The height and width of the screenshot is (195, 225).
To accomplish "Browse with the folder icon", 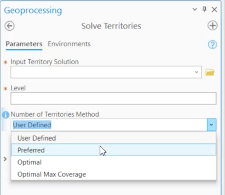I will click(x=210, y=72).
